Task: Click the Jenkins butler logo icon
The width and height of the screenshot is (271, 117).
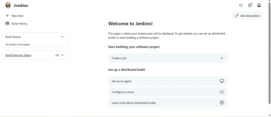Action: click(8, 5)
